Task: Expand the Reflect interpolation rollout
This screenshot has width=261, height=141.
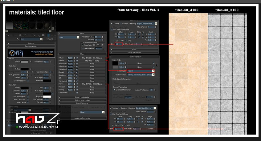Action: (x=82, y=97)
